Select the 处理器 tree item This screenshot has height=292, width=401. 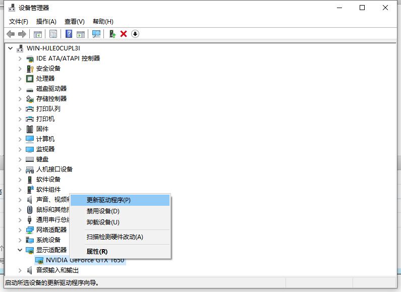(x=45, y=79)
